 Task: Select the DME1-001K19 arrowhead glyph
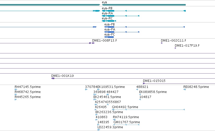point(53,78)
